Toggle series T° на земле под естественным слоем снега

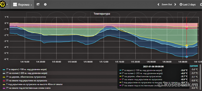28,88
